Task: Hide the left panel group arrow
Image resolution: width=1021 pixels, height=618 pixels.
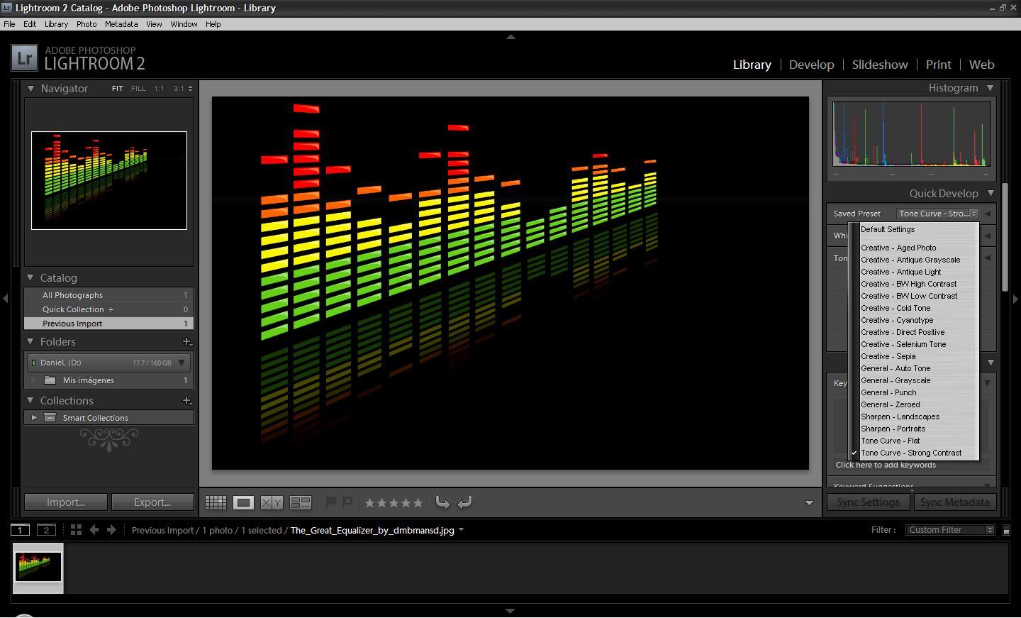Action: pyautogui.click(x=6, y=299)
